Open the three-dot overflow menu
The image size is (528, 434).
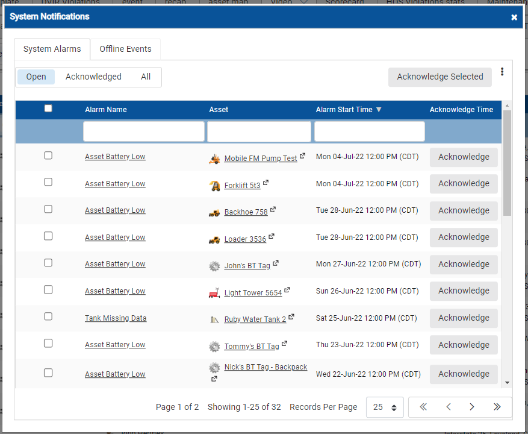(502, 72)
